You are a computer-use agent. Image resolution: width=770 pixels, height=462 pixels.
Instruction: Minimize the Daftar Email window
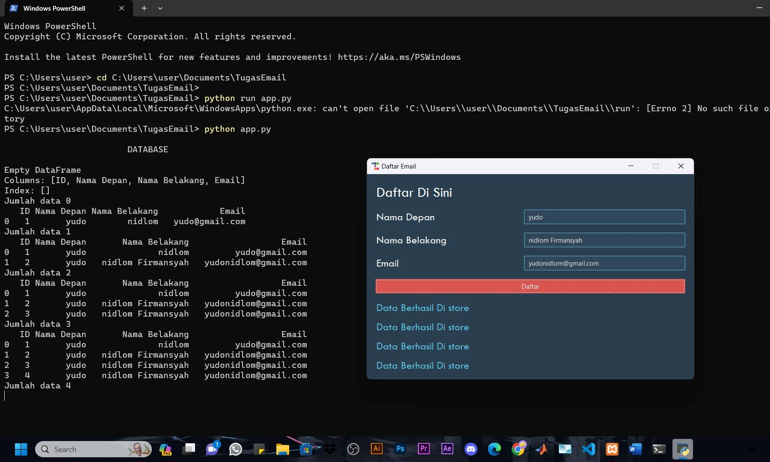(x=631, y=166)
